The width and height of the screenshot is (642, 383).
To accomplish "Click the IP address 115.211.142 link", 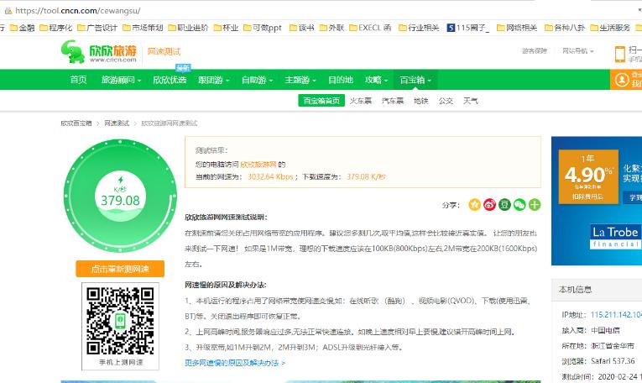I will click(616, 315).
